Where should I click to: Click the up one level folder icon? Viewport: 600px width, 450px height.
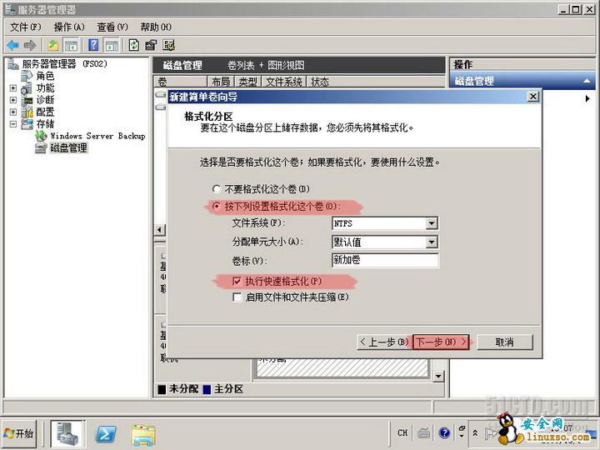coord(53,45)
